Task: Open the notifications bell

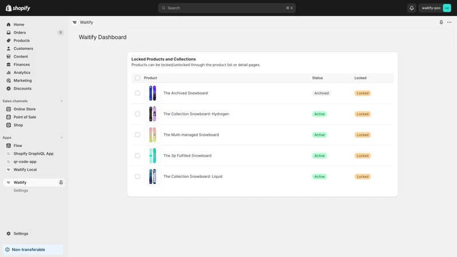Action: (x=411, y=8)
